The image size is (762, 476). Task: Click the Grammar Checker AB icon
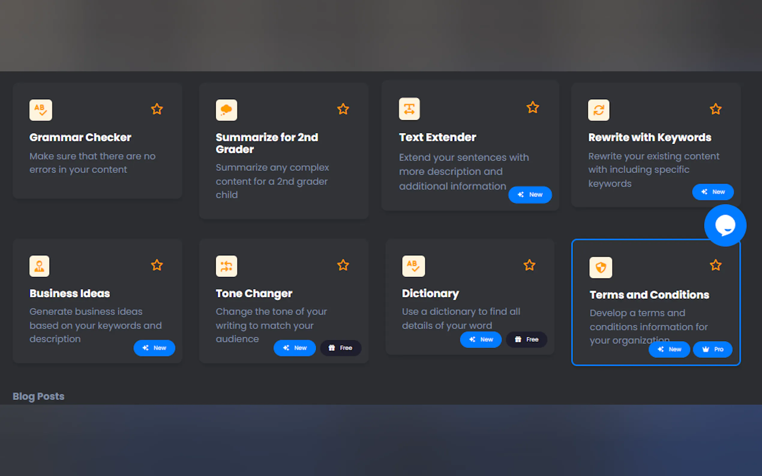40,110
